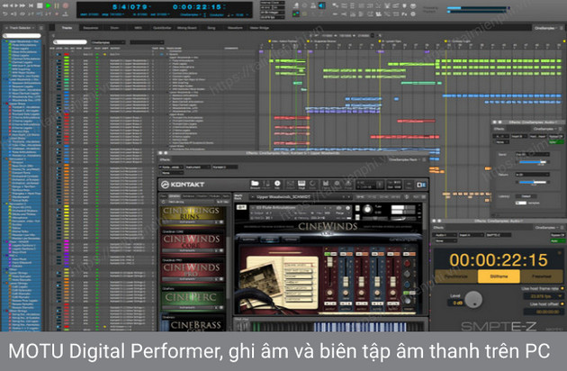This screenshot has height=371, width=567.
Task: Enable Use host offset in SMPTE-Z
Action: (562, 304)
